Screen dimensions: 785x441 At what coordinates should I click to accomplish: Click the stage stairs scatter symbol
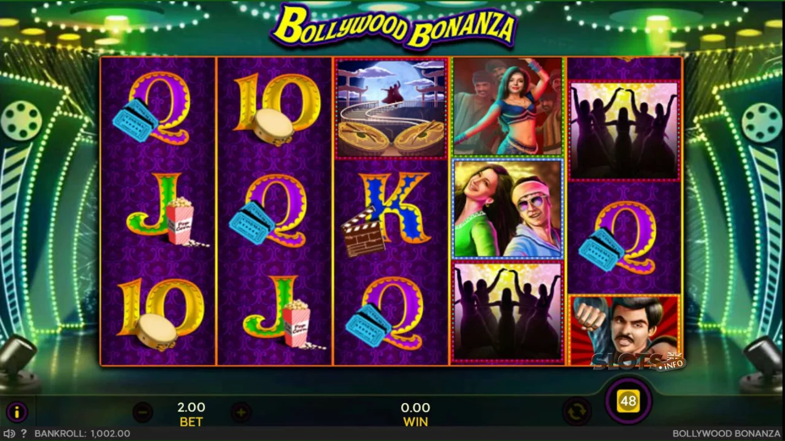click(x=391, y=108)
